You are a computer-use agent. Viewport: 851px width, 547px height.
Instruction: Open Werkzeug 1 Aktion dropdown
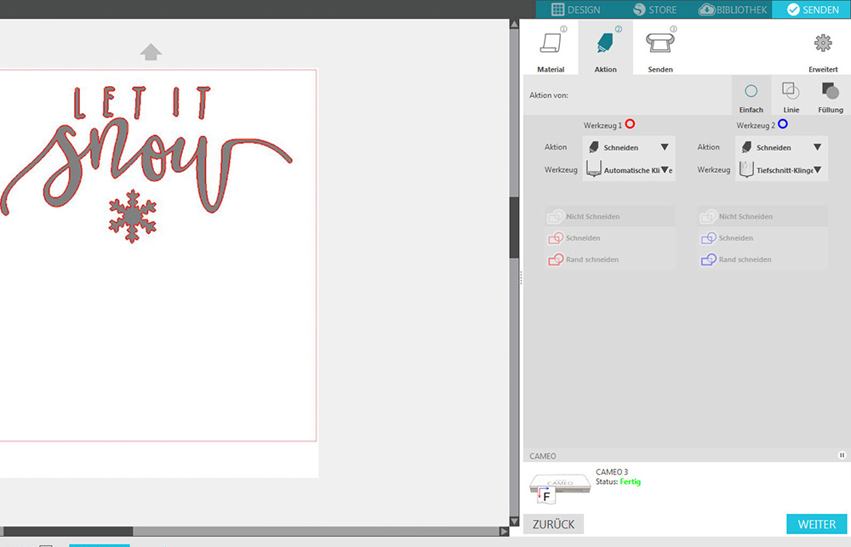pos(629,147)
